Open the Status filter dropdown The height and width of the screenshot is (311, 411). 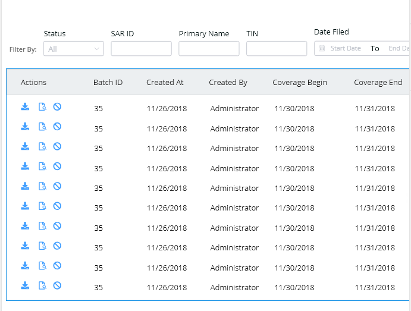pyautogui.click(x=73, y=49)
